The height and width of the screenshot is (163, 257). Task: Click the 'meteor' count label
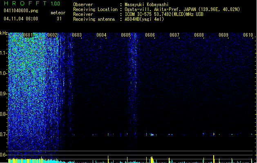click(58, 13)
